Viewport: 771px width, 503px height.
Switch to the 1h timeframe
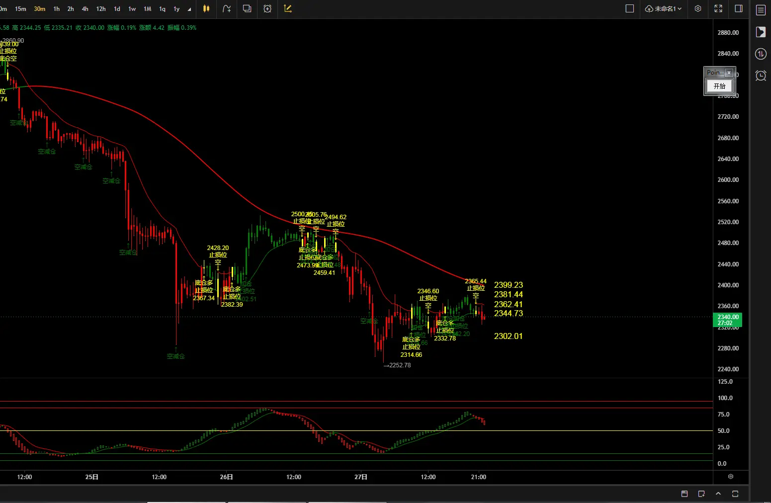57,9
